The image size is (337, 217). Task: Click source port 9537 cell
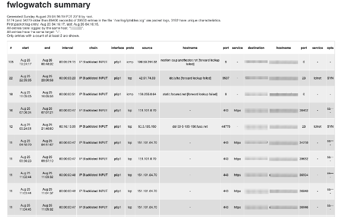point(226,78)
